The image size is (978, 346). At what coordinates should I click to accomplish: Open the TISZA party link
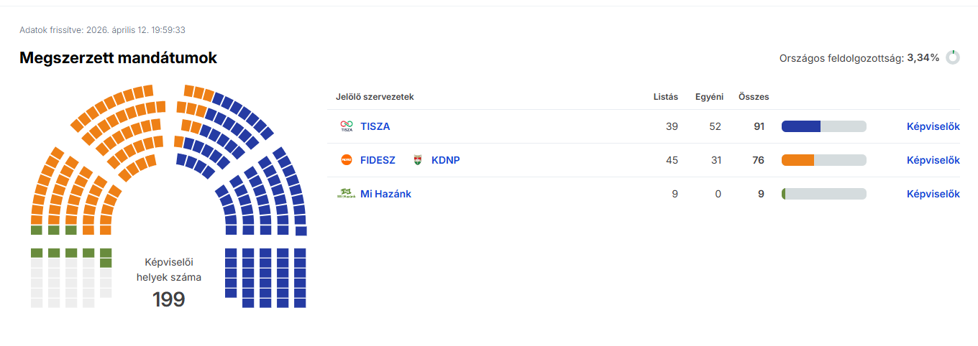click(375, 126)
